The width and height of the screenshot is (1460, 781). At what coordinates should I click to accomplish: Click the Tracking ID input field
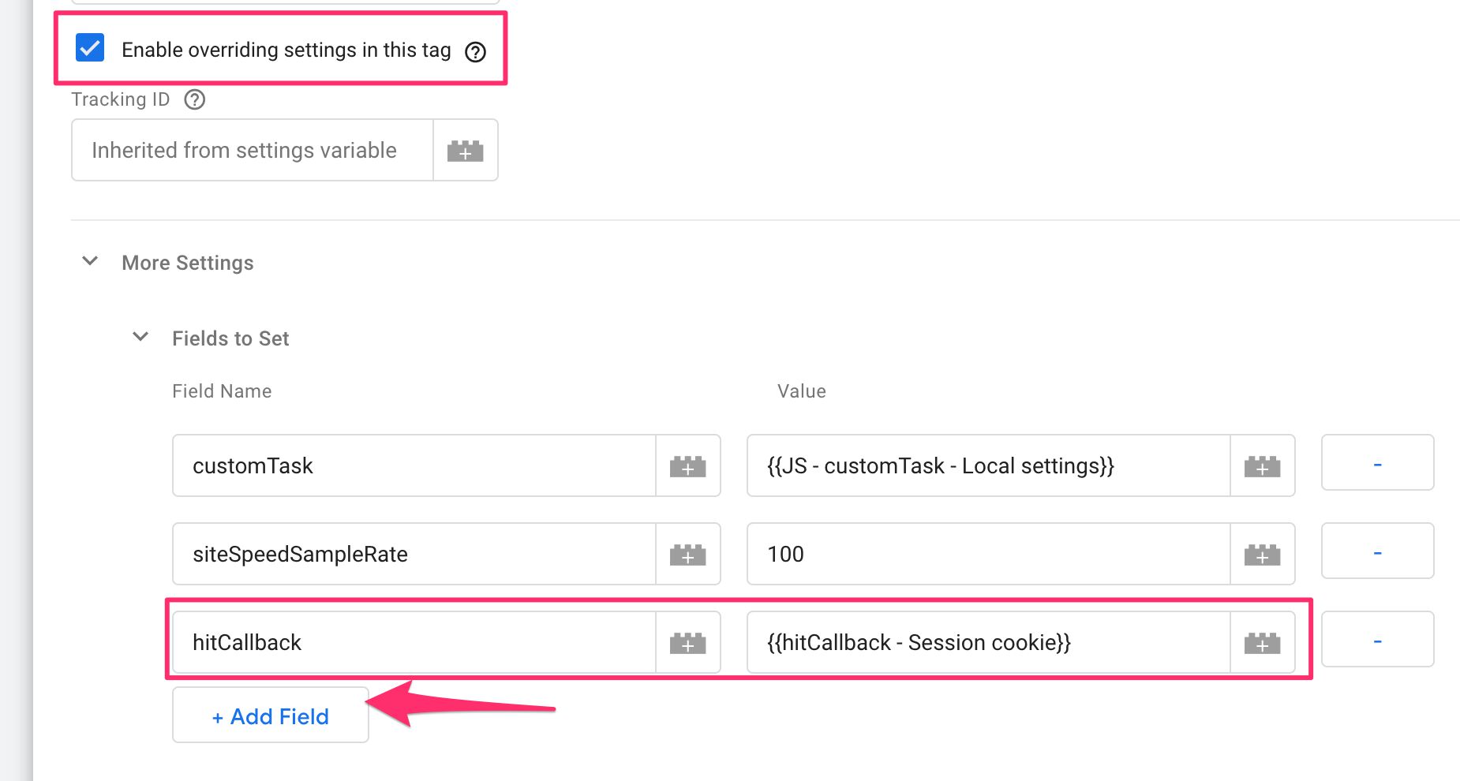253,150
